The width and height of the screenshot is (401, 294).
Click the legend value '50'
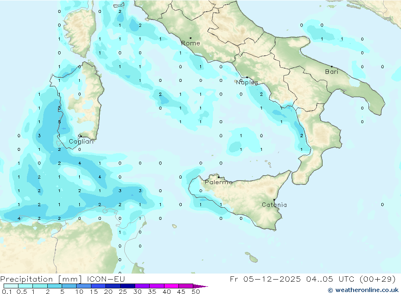(196, 292)
